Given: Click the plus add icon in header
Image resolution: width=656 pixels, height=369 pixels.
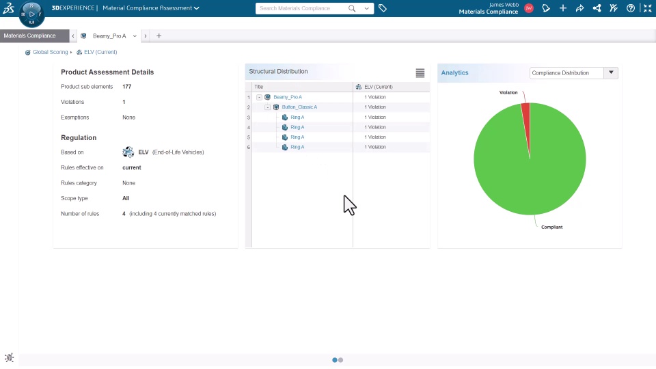Looking at the screenshot, I should point(562,8).
